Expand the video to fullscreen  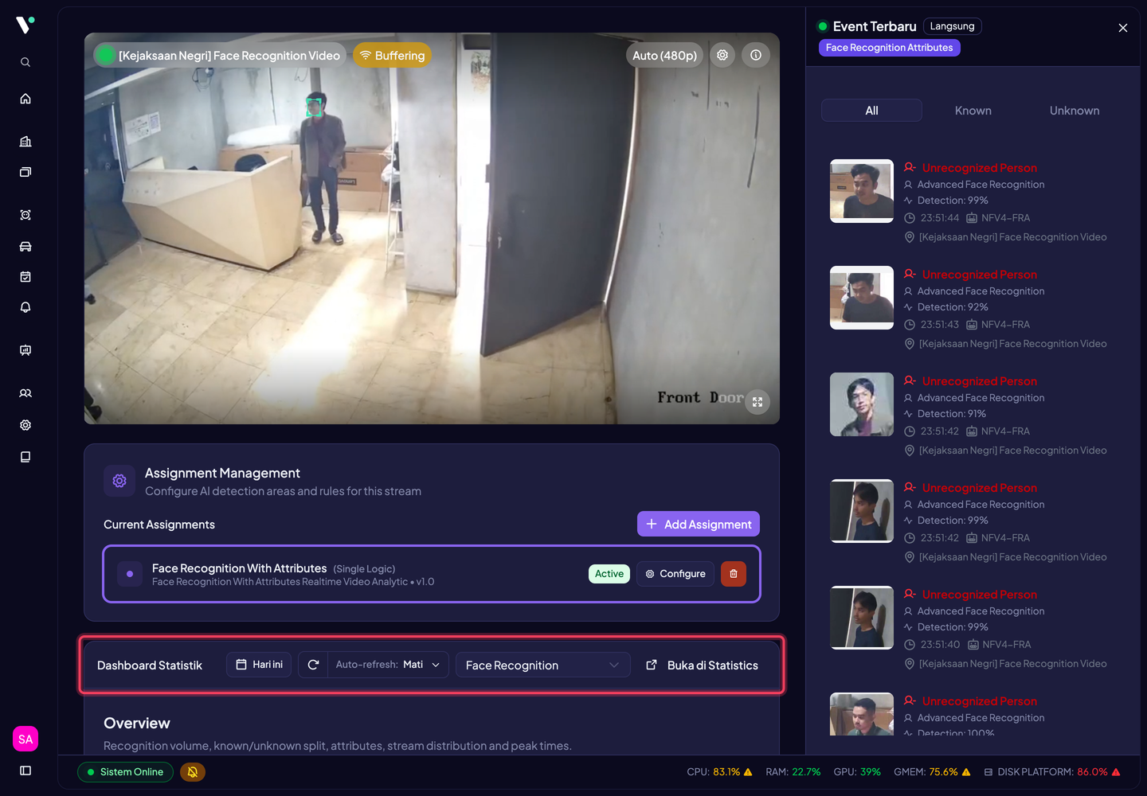tap(757, 402)
